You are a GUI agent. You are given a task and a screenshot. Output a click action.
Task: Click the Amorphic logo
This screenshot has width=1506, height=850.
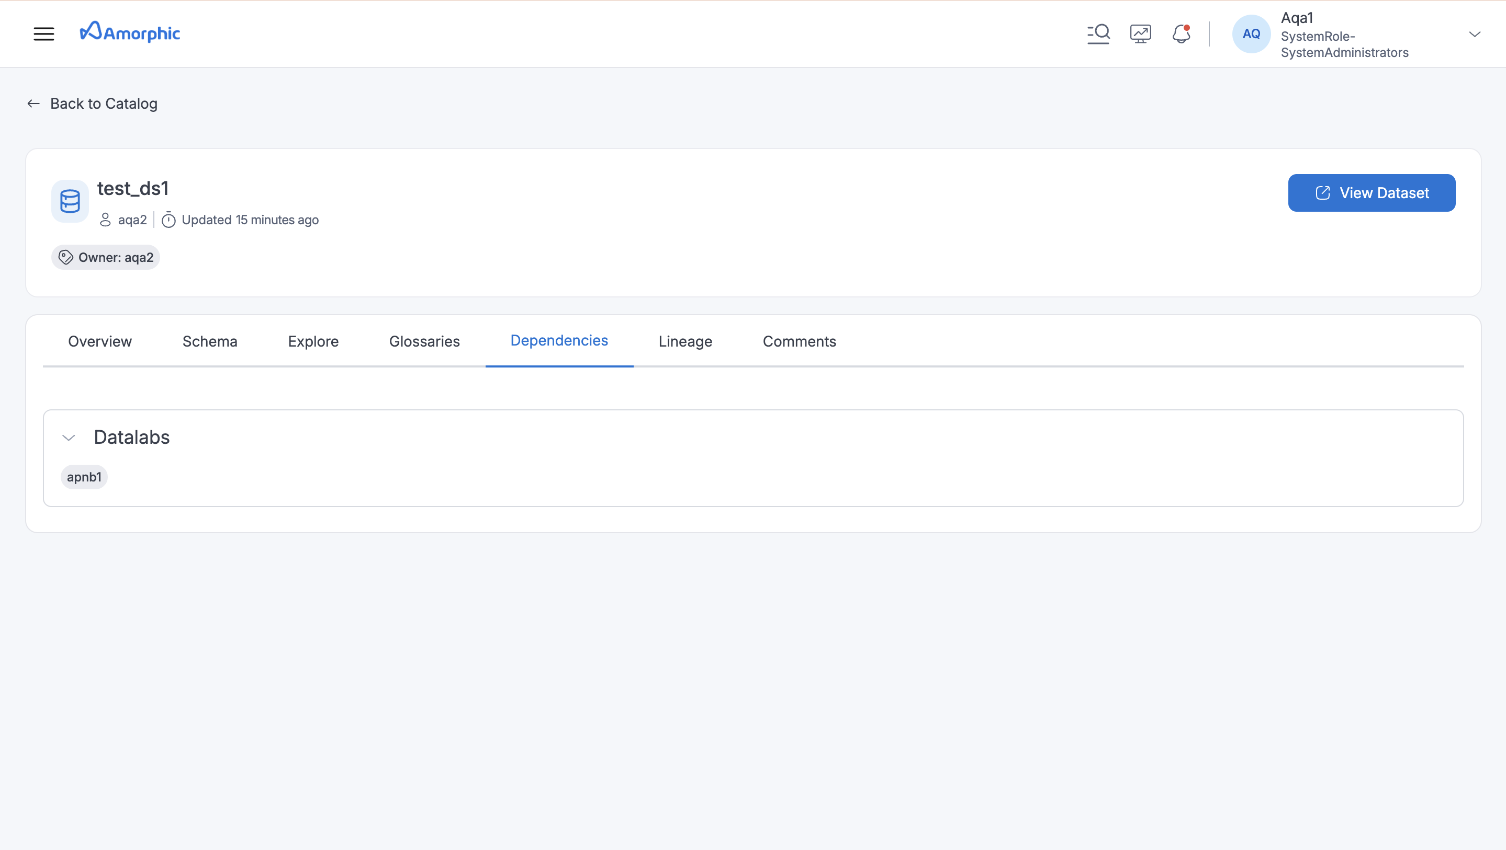point(129,32)
